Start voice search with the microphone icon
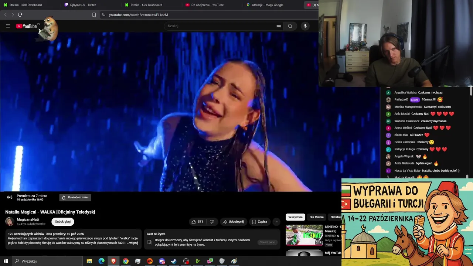The width and height of the screenshot is (473, 266). 305,26
